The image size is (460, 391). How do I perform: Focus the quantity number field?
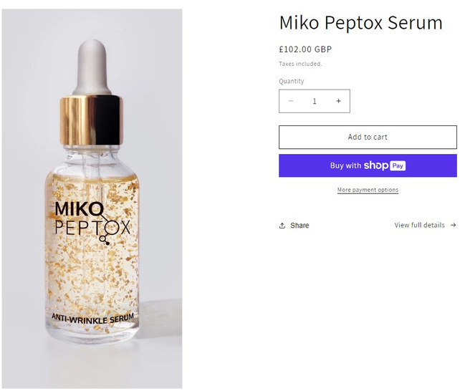click(x=315, y=101)
